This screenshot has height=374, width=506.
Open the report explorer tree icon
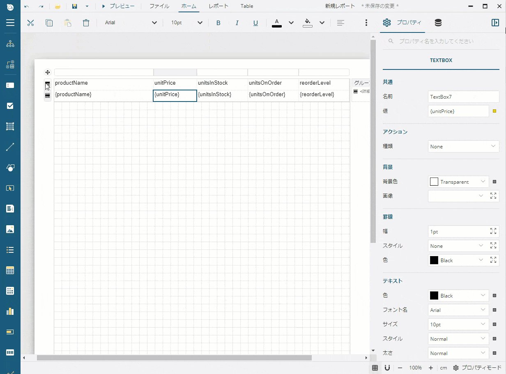10,44
